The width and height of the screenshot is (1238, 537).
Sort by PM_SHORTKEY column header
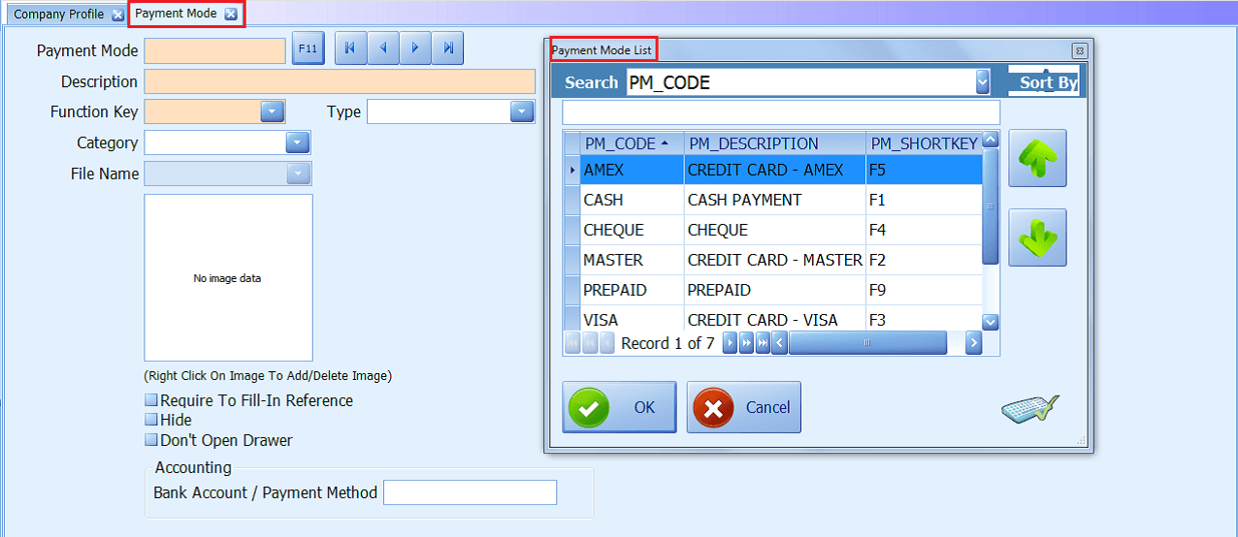click(924, 143)
